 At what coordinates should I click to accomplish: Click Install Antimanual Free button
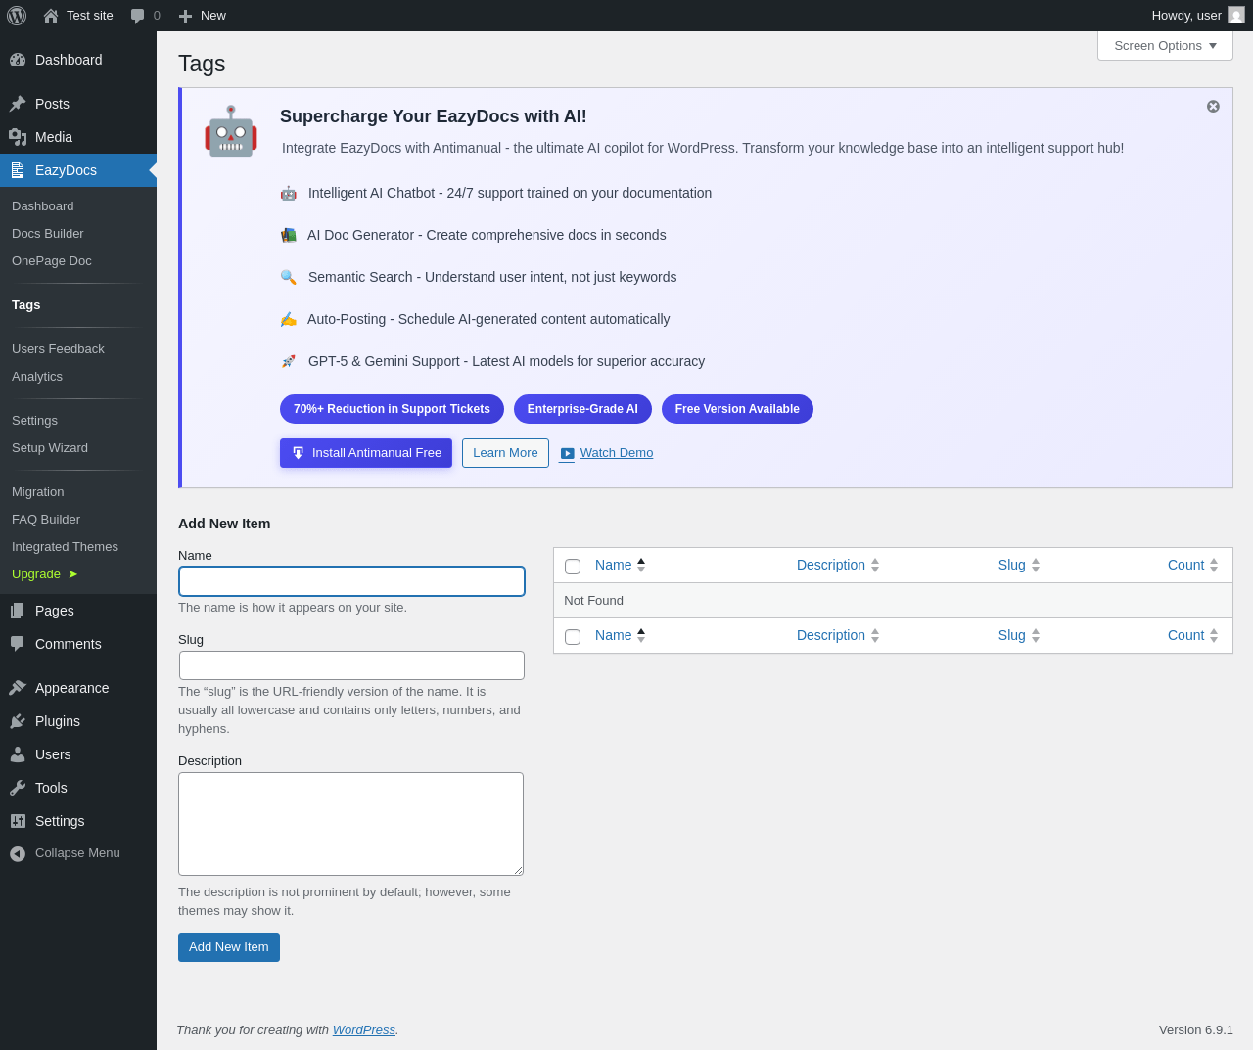click(366, 453)
